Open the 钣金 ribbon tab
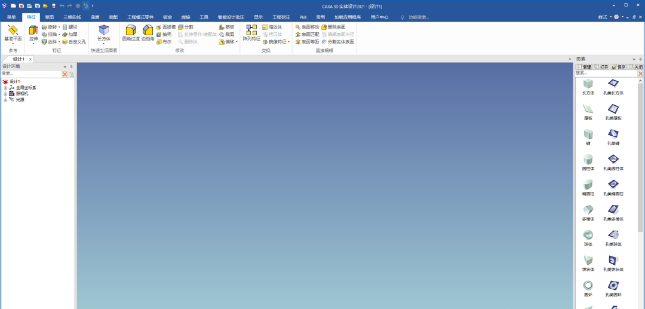This screenshot has width=645, height=309. coord(167,17)
